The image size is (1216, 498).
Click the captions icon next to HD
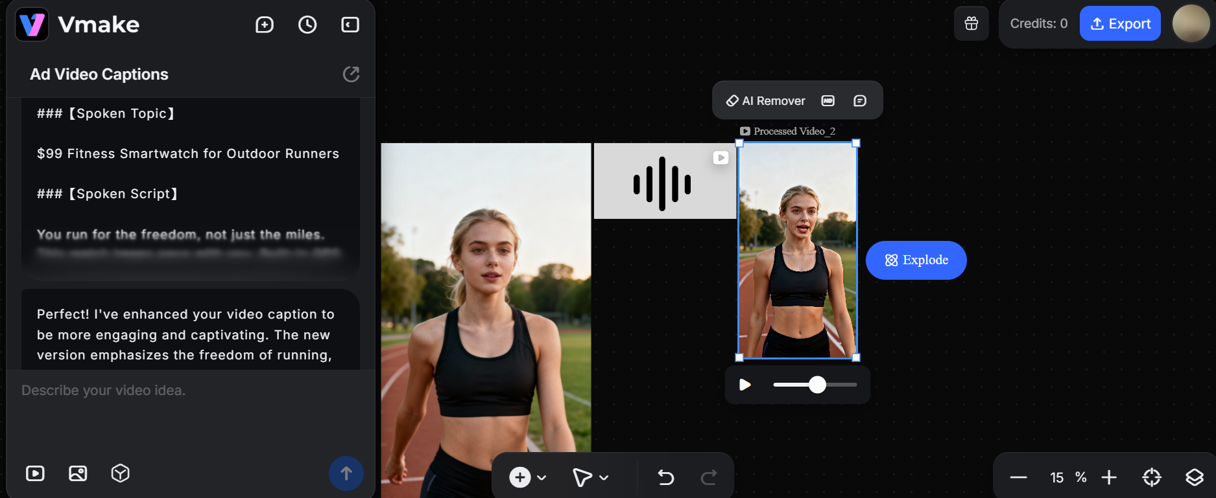[860, 100]
